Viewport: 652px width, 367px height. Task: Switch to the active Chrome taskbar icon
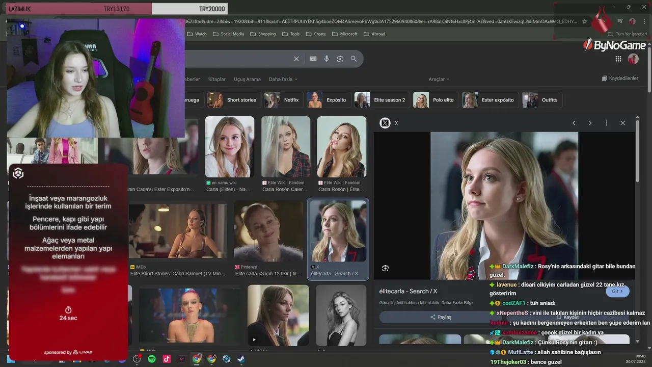coord(197,359)
